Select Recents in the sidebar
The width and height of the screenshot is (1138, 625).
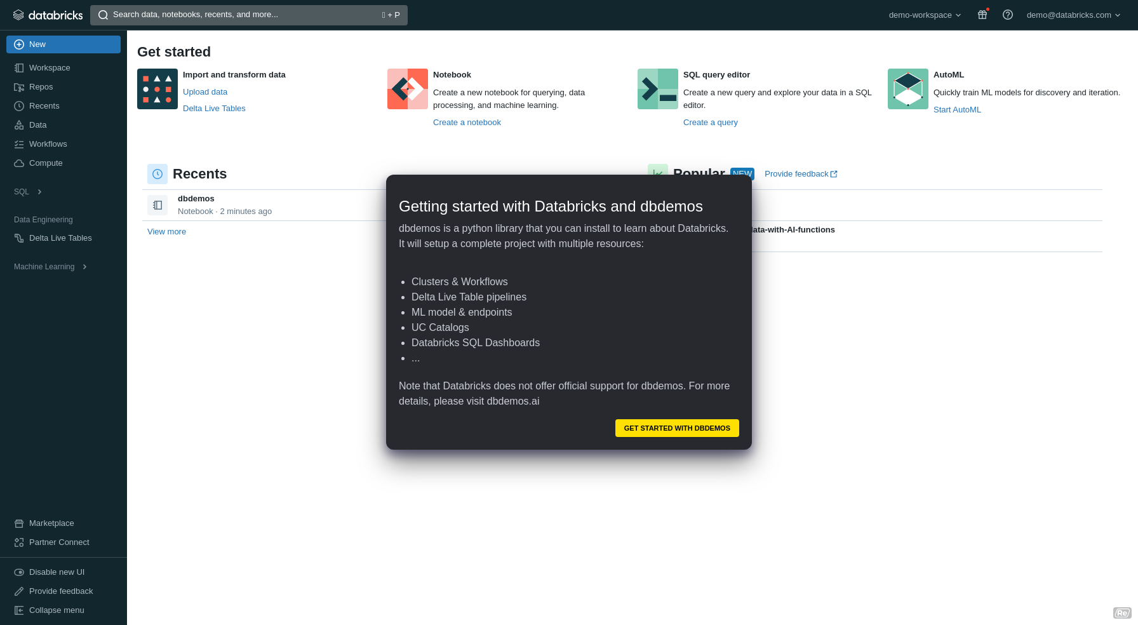coord(19,106)
